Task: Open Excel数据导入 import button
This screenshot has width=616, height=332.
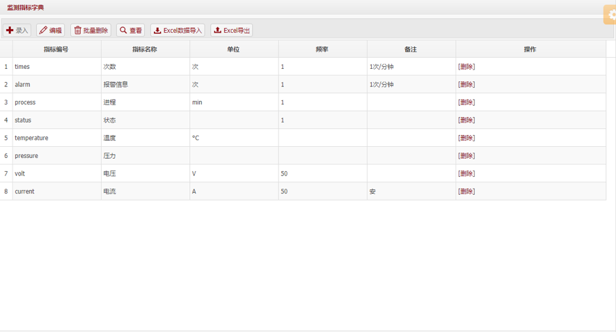Action: pos(177,31)
